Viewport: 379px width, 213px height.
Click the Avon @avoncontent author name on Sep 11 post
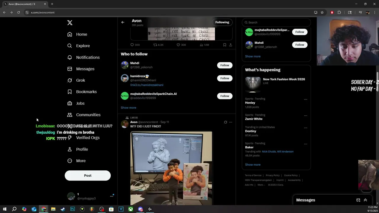pyautogui.click(x=134, y=122)
